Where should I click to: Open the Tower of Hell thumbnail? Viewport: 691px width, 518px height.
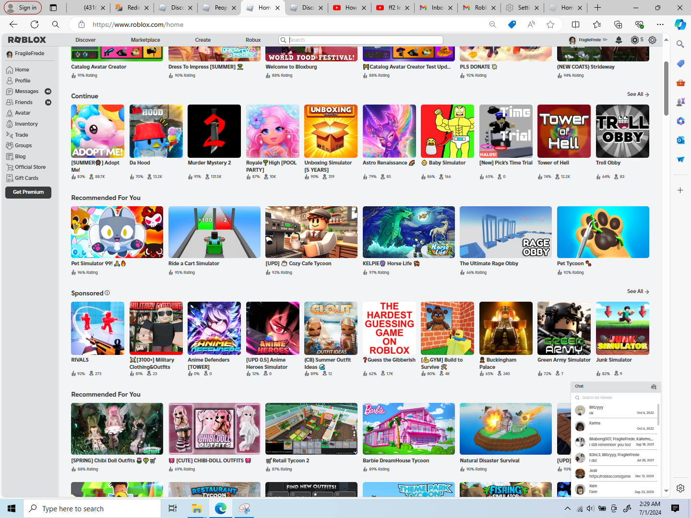coord(564,131)
